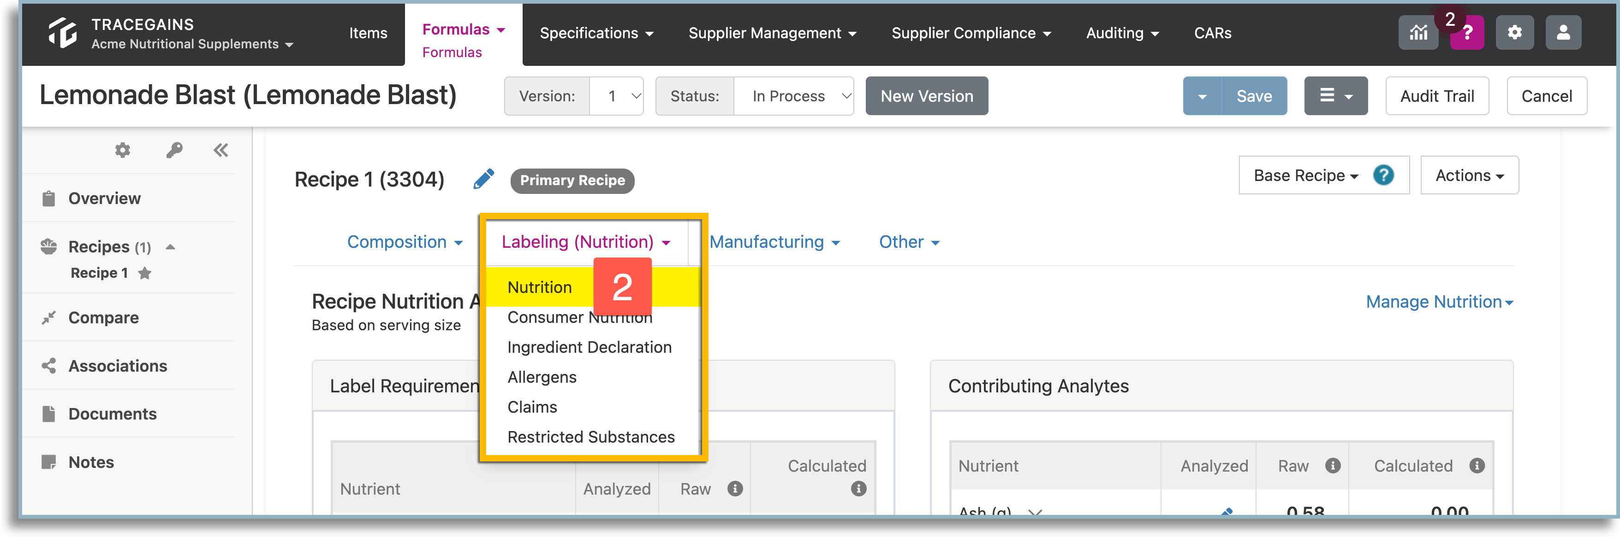Open the settings gear in top bar
This screenshot has width=1620, height=537.
click(1514, 33)
